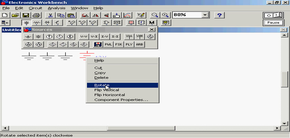Select the Vcc voltage source icon
Image resolution: width=290 pixels, height=138 pixels.
click(129, 37)
